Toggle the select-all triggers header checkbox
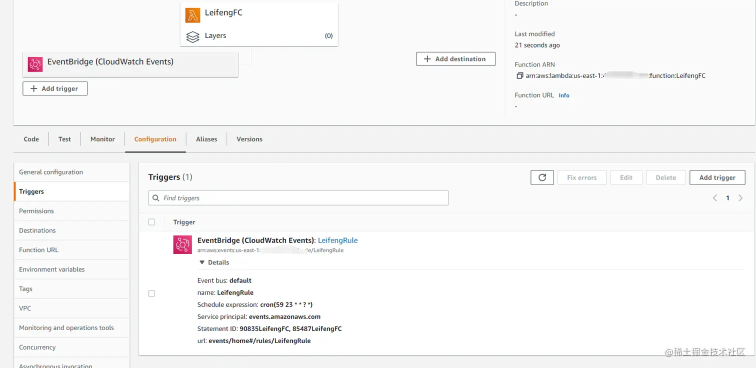The image size is (756, 368). click(151, 222)
